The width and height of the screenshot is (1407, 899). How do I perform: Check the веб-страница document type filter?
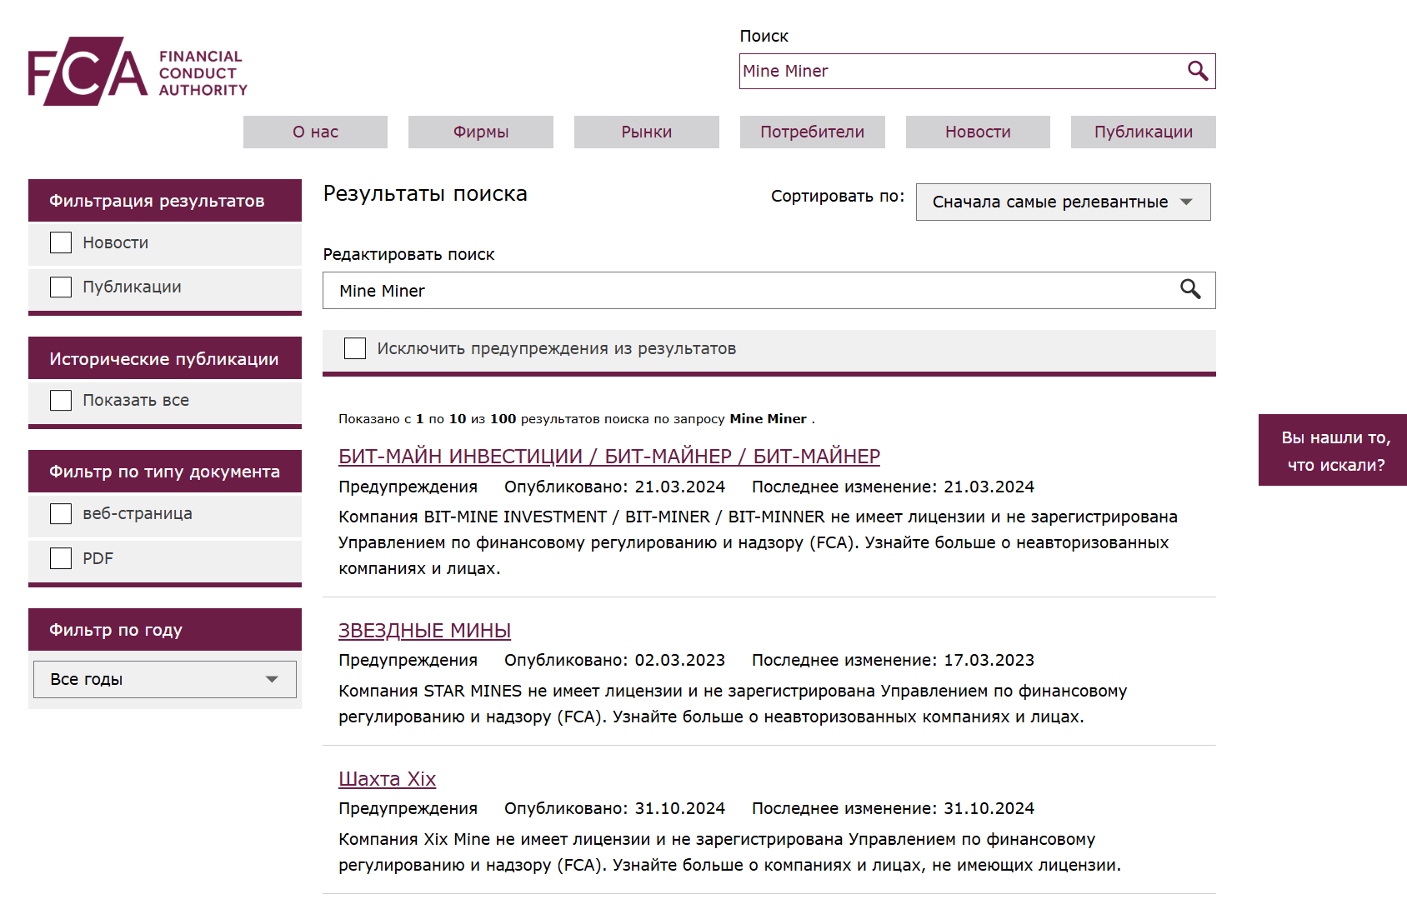[61, 513]
